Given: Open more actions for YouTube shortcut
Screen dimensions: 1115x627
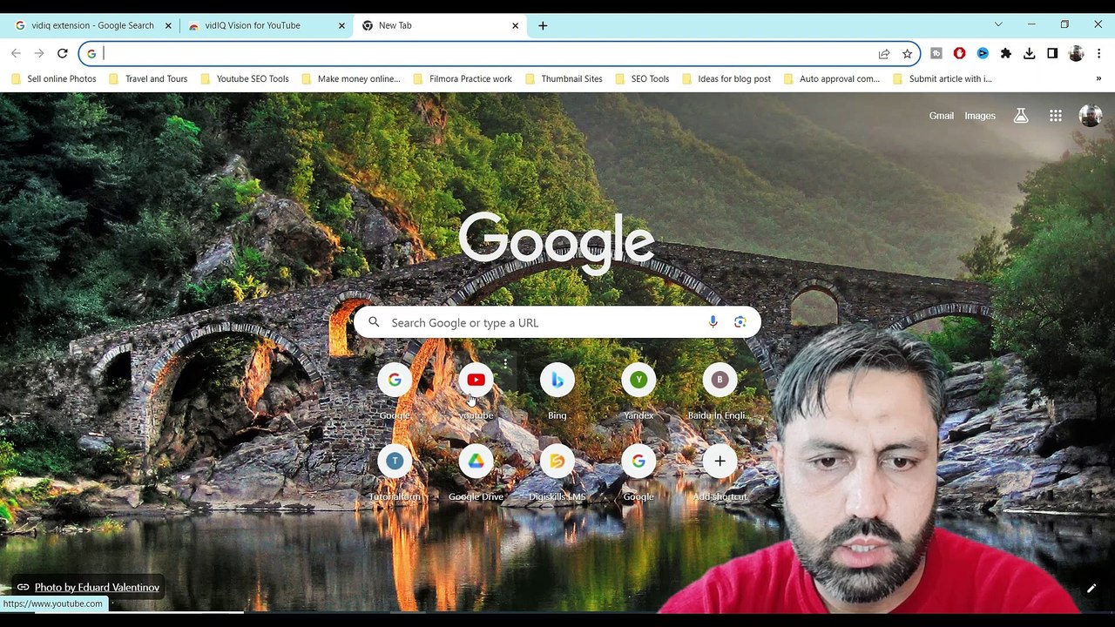Looking at the screenshot, I should [505, 364].
